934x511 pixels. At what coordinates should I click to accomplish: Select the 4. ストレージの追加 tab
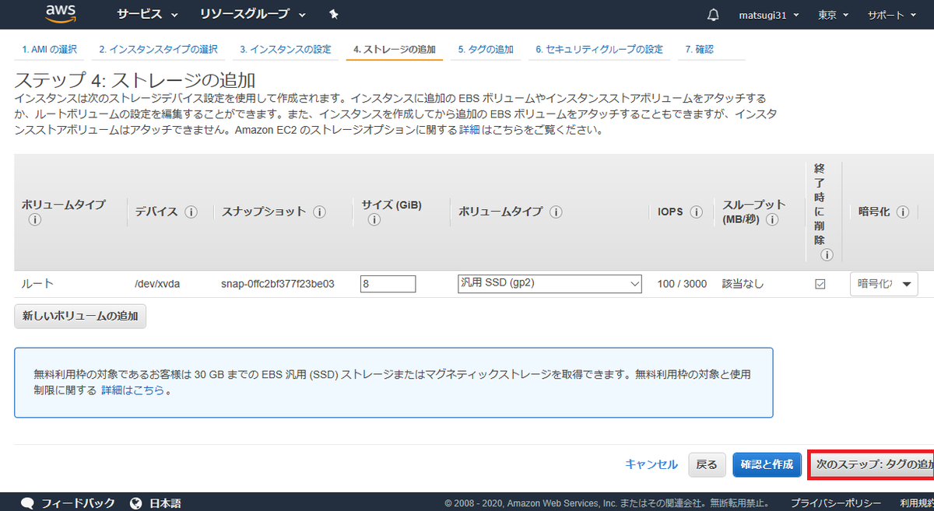tap(395, 49)
